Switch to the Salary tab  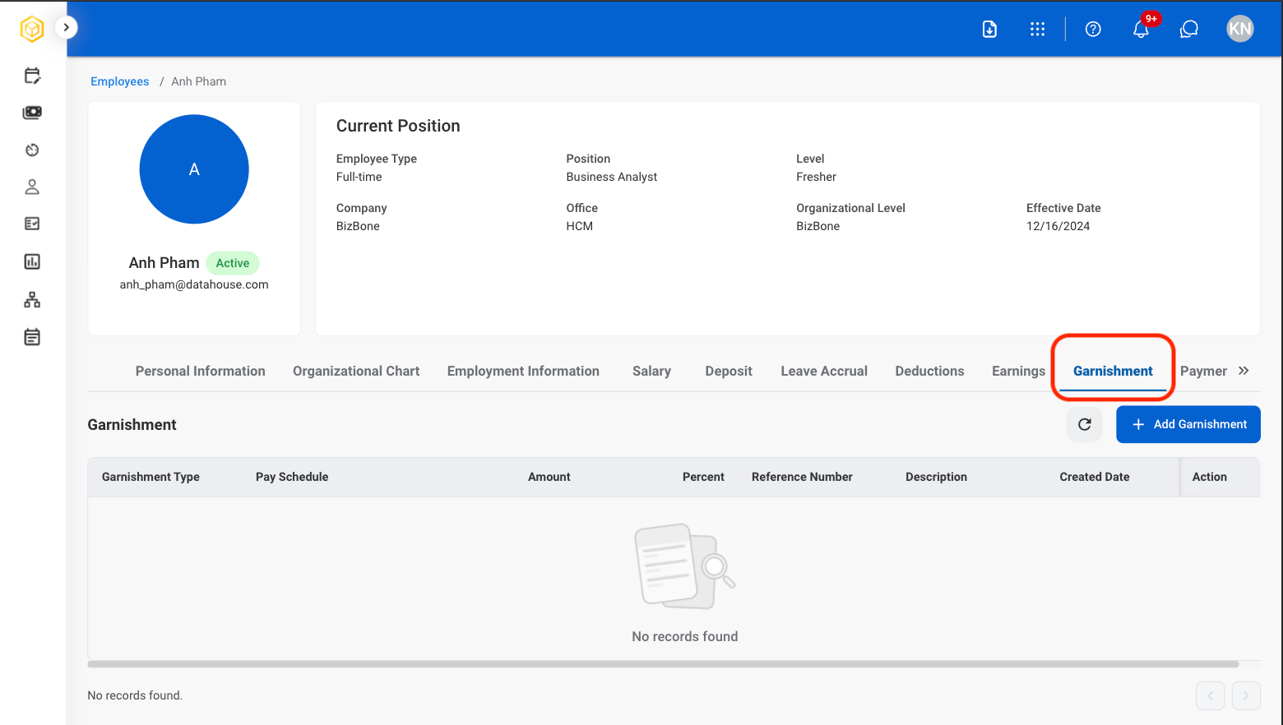click(x=651, y=371)
